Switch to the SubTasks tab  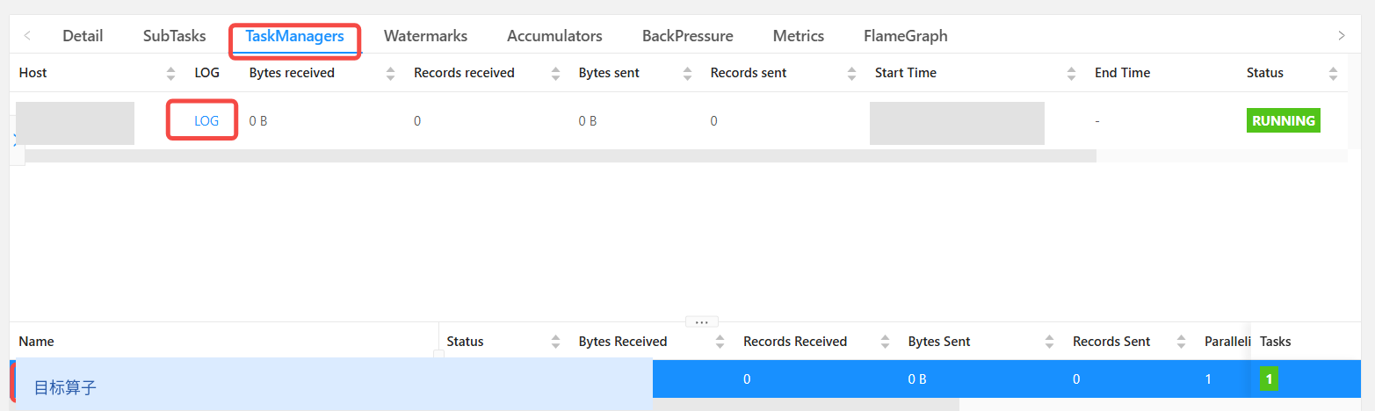click(174, 36)
